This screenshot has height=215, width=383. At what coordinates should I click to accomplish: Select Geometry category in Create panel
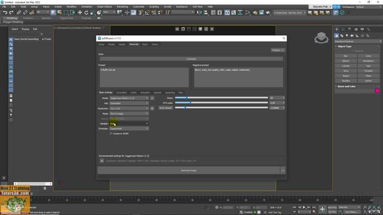[x=336, y=36]
